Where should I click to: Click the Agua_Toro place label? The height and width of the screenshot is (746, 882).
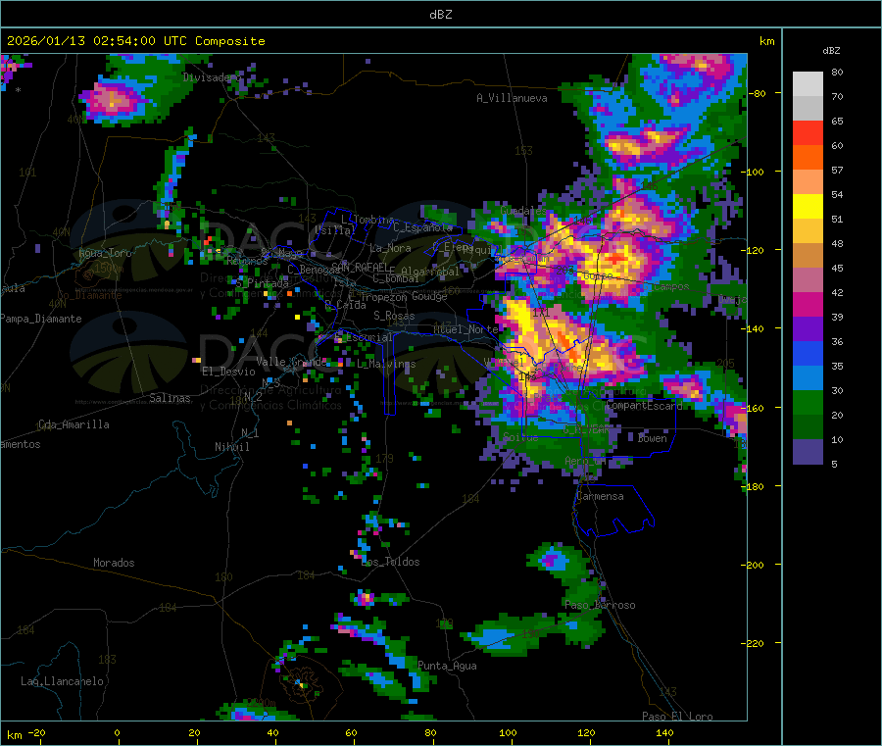[105, 253]
